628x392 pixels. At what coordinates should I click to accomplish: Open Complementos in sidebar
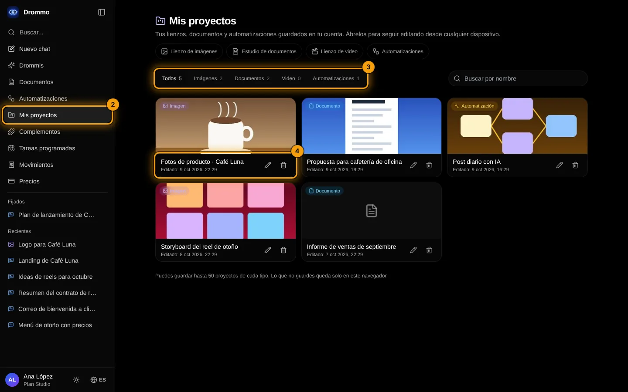[x=58, y=132]
